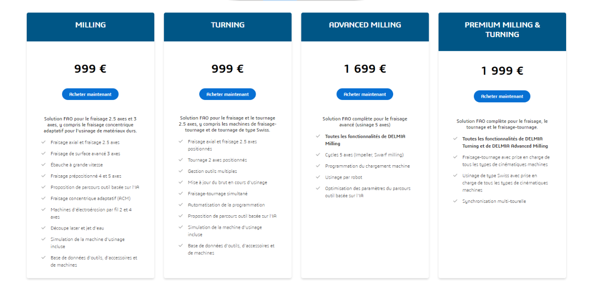
Task: Click checkmark next to Gestion outils multiples
Action: click(x=181, y=171)
